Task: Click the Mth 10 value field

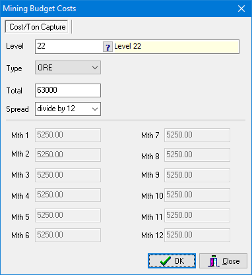Action: [197, 195]
